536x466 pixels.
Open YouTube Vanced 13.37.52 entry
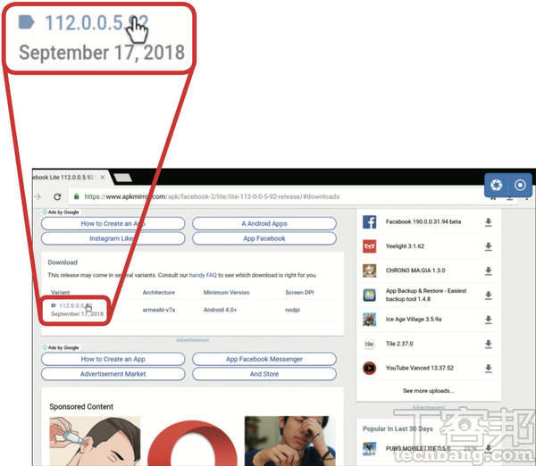(420, 368)
